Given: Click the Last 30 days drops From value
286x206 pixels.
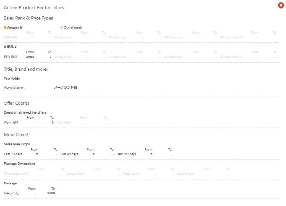Looking at the screenshot, I should (x=37, y=154).
